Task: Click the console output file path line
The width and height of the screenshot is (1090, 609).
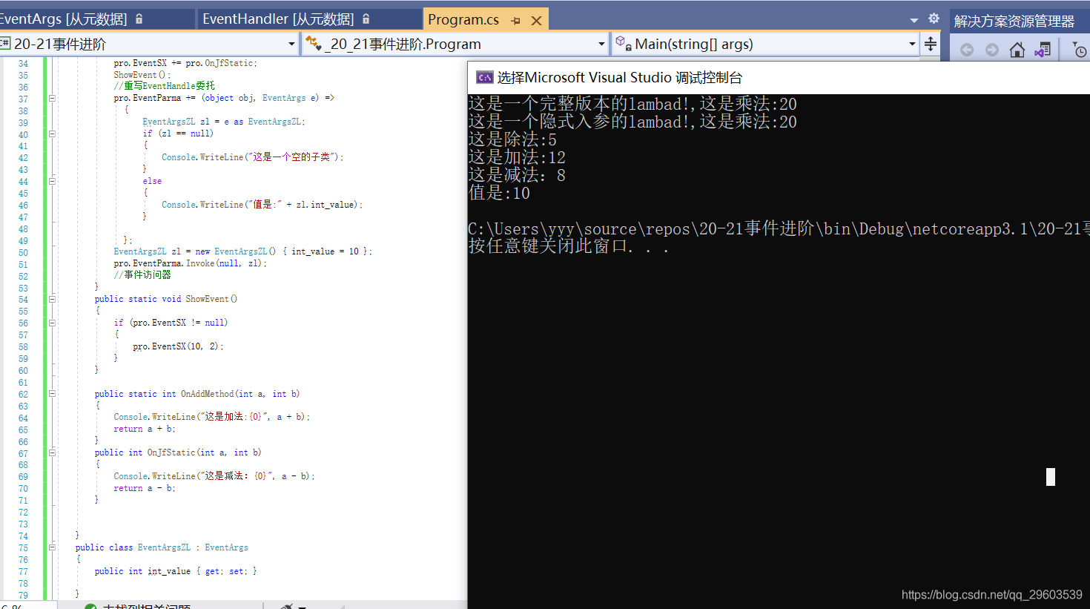Action: [x=779, y=228]
